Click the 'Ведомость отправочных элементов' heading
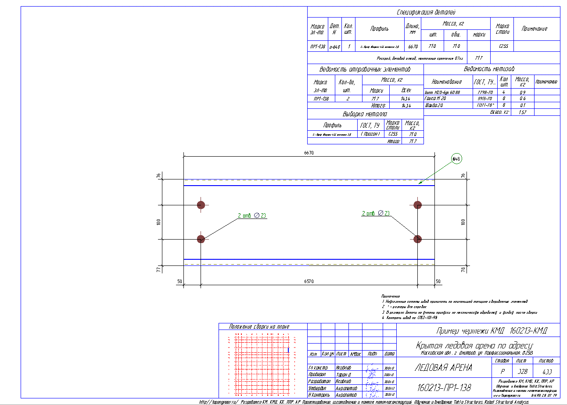The image size is (567, 405). (x=365, y=69)
